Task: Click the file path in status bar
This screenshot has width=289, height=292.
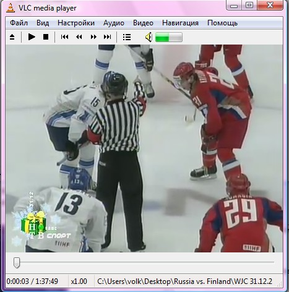Action: tap(184, 281)
